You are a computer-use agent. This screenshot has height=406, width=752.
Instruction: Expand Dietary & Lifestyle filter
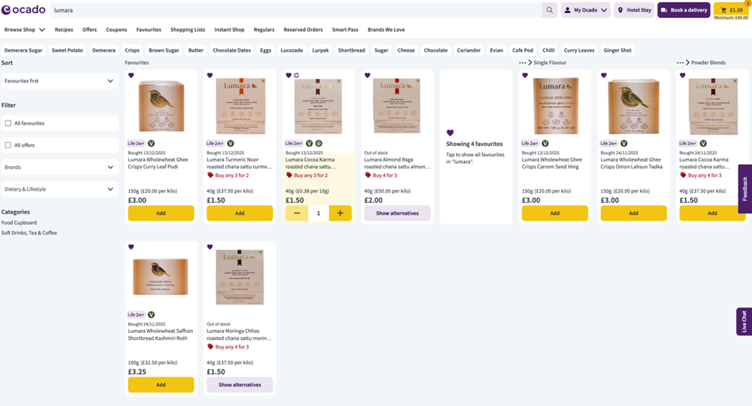pyautogui.click(x=60, y=189)
